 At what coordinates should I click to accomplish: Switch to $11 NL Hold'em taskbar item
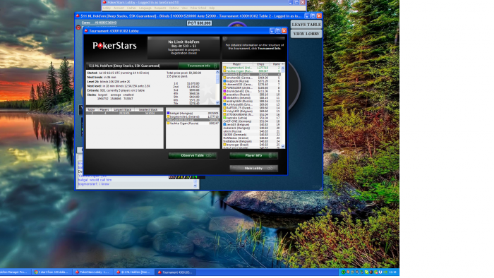[134, 272]
